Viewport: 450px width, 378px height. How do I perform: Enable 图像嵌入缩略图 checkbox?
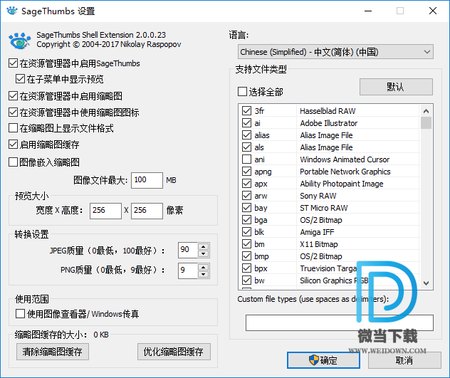pos(14,162)
